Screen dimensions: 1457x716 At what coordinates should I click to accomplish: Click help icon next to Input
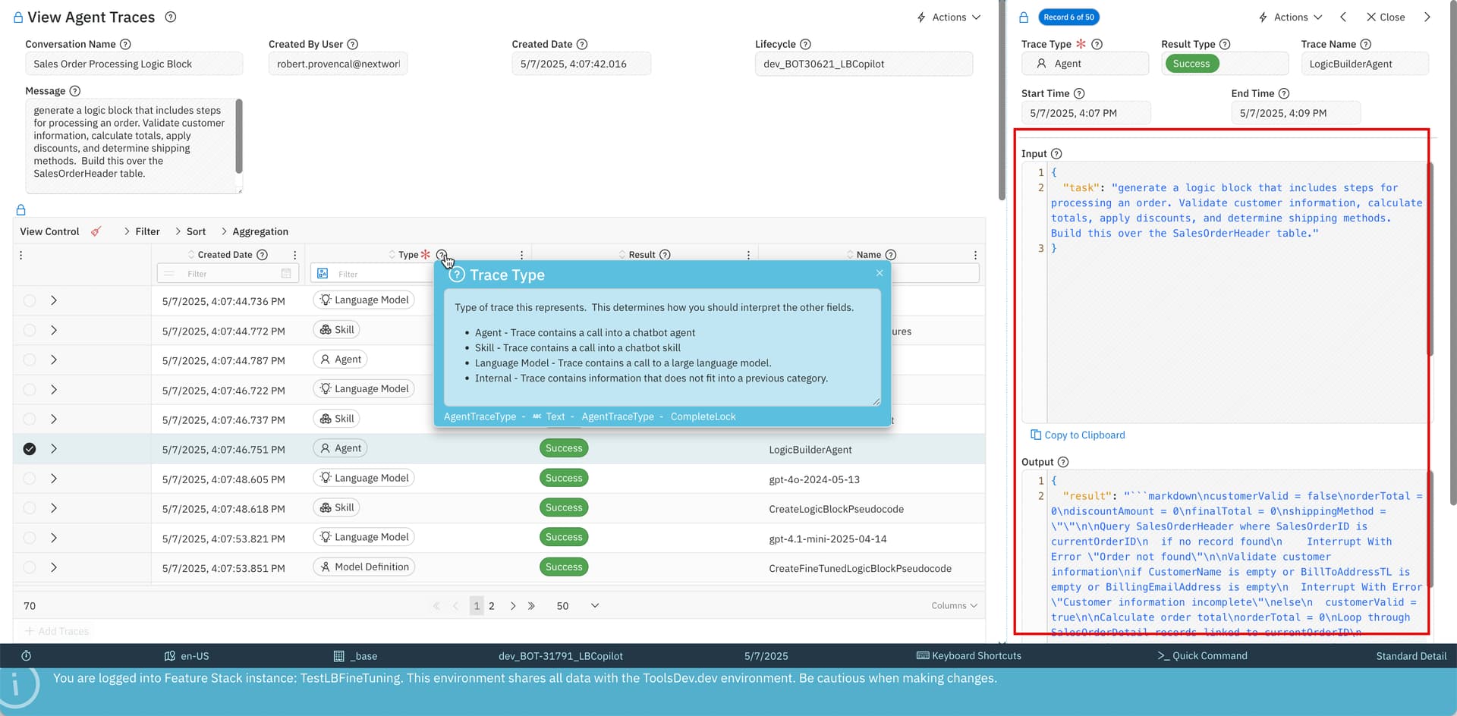1056,153
